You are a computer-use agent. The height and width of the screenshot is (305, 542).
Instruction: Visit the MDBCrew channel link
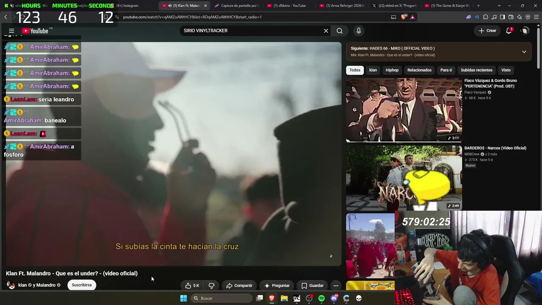[472, 154]
